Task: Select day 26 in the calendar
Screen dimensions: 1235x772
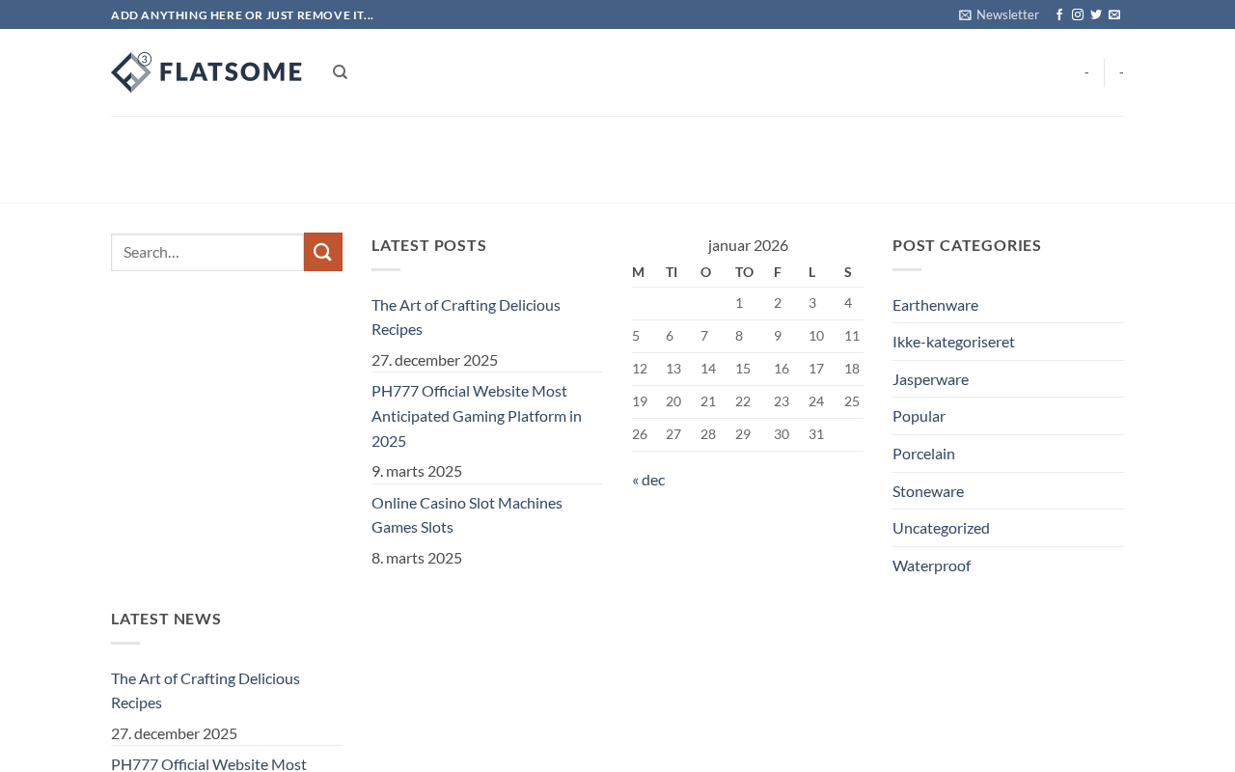Action: (x=640, y=434)
